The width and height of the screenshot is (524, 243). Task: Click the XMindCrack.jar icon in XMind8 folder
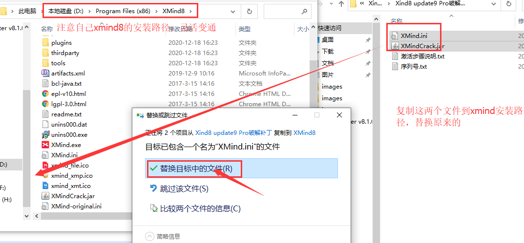pos(45,196)
